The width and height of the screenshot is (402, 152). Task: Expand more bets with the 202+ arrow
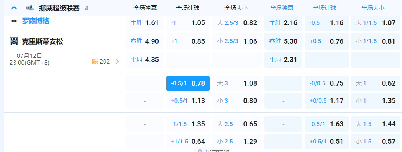click(x=117, y=62)
